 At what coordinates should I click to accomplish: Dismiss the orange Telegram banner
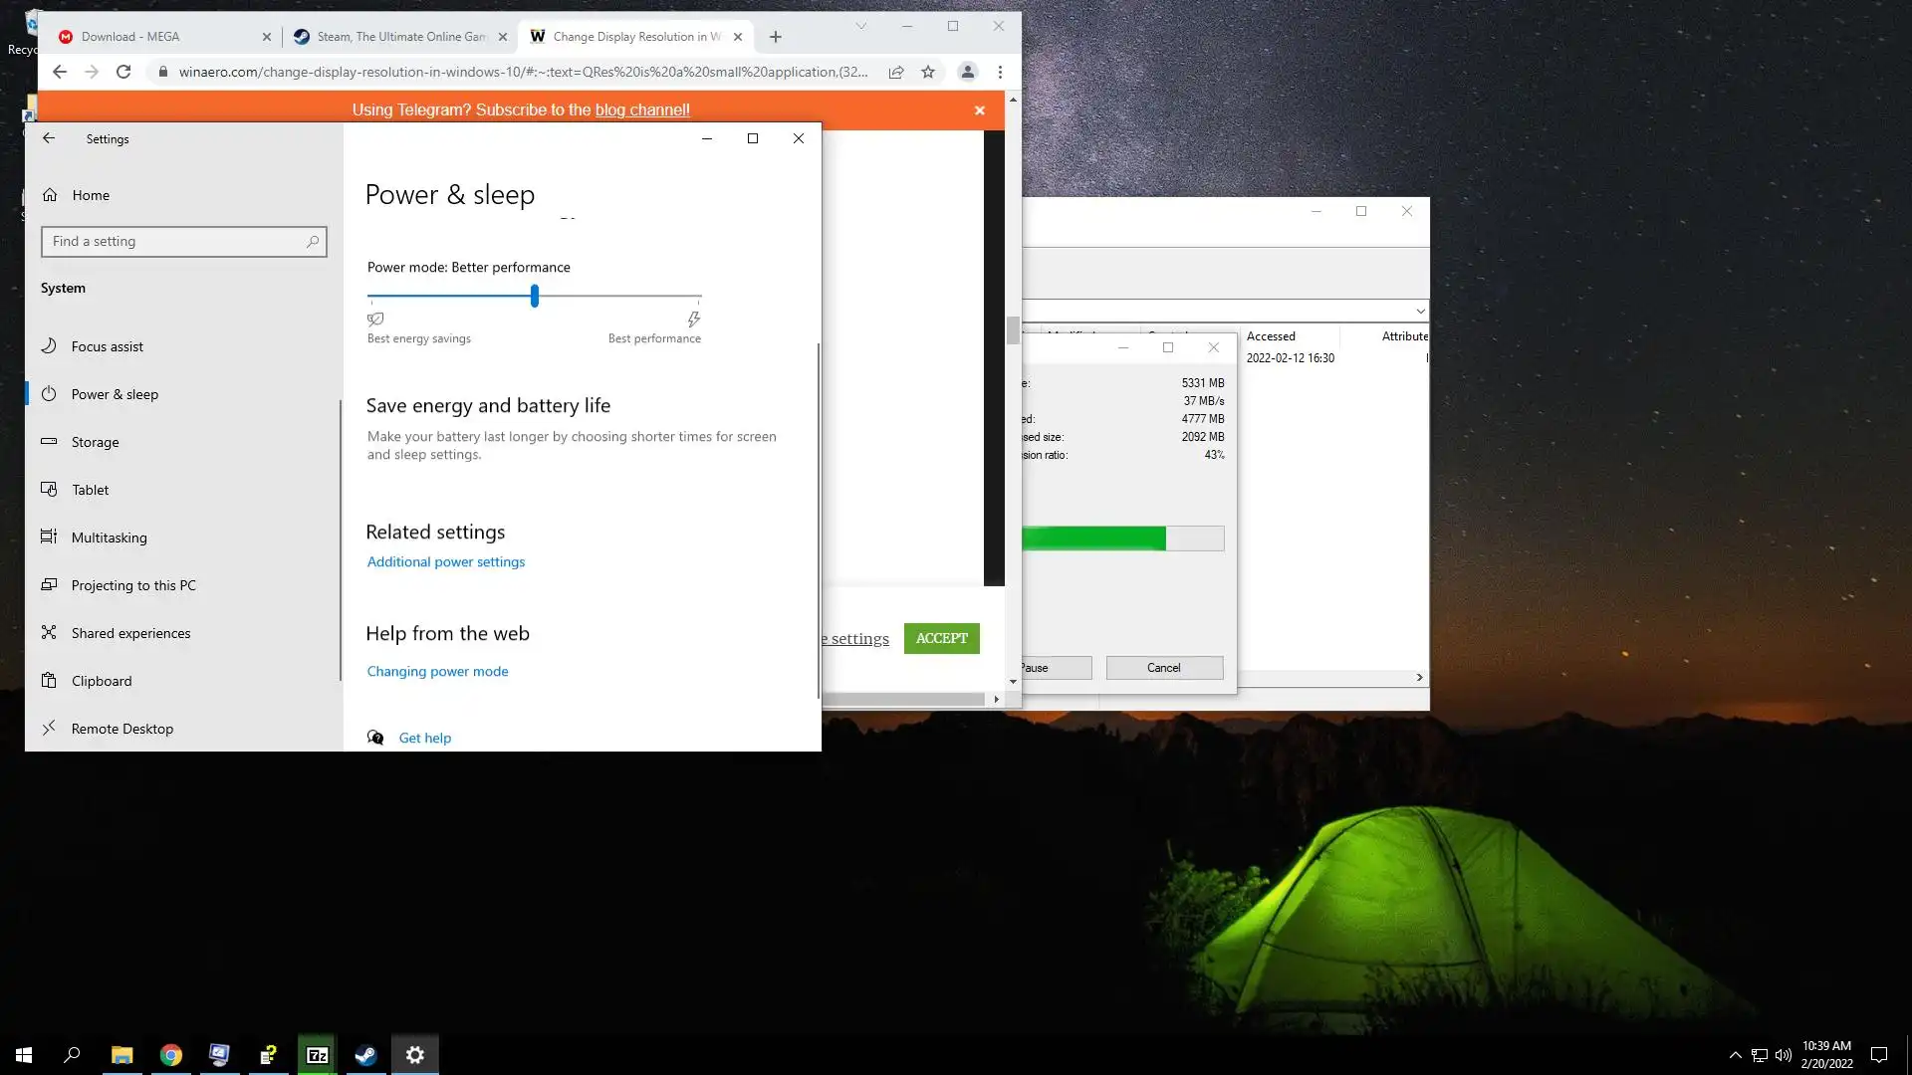[x=980, y=110]
